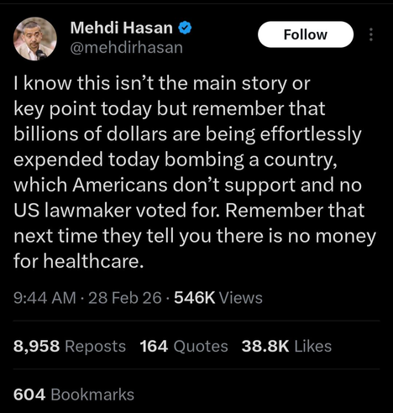Image resolution: width=393 pixels, height=413 pixels.
Task: Click the 9:44 AM timestamp
Action: 45,297
